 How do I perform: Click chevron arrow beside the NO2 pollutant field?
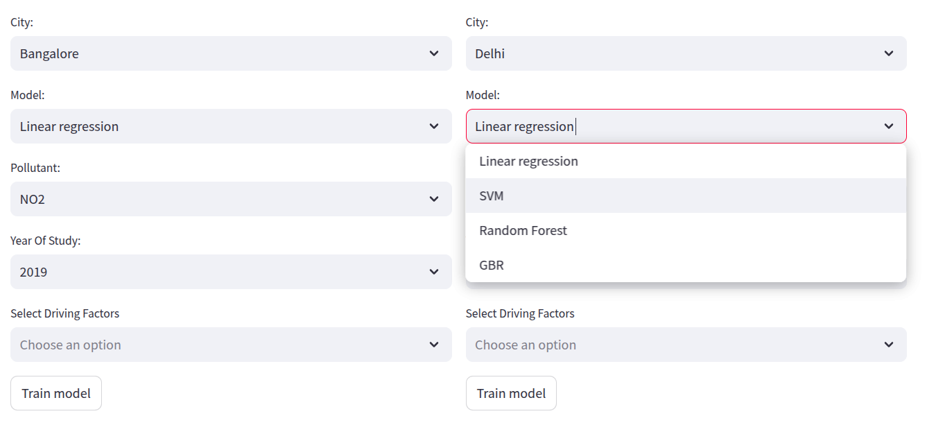[x=434, y=199]
